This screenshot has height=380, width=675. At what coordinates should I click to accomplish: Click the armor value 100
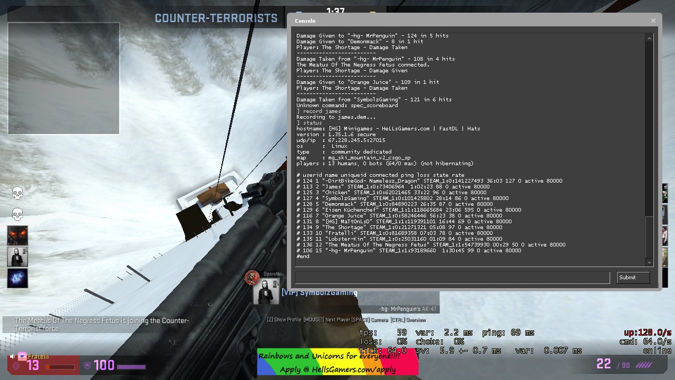click(104, 365)
